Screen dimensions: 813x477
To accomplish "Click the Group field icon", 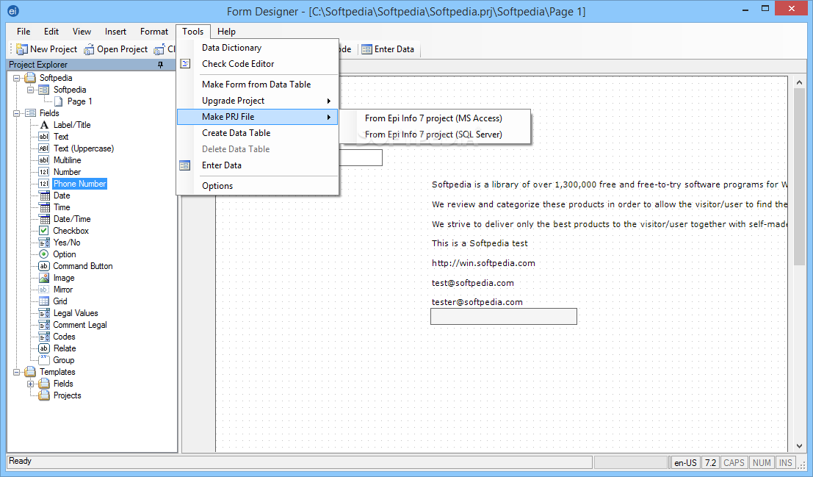I will pyautogui.click(x=44, y=360).
